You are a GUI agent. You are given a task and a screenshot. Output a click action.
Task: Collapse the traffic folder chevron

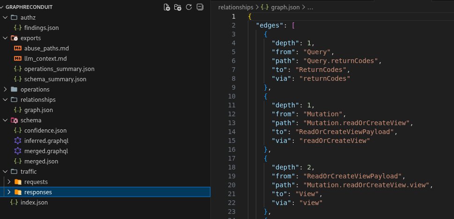click(x=5, y=172)
